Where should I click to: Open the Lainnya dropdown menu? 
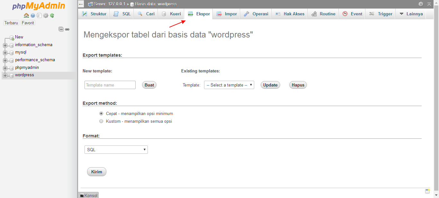click(411, 14)
